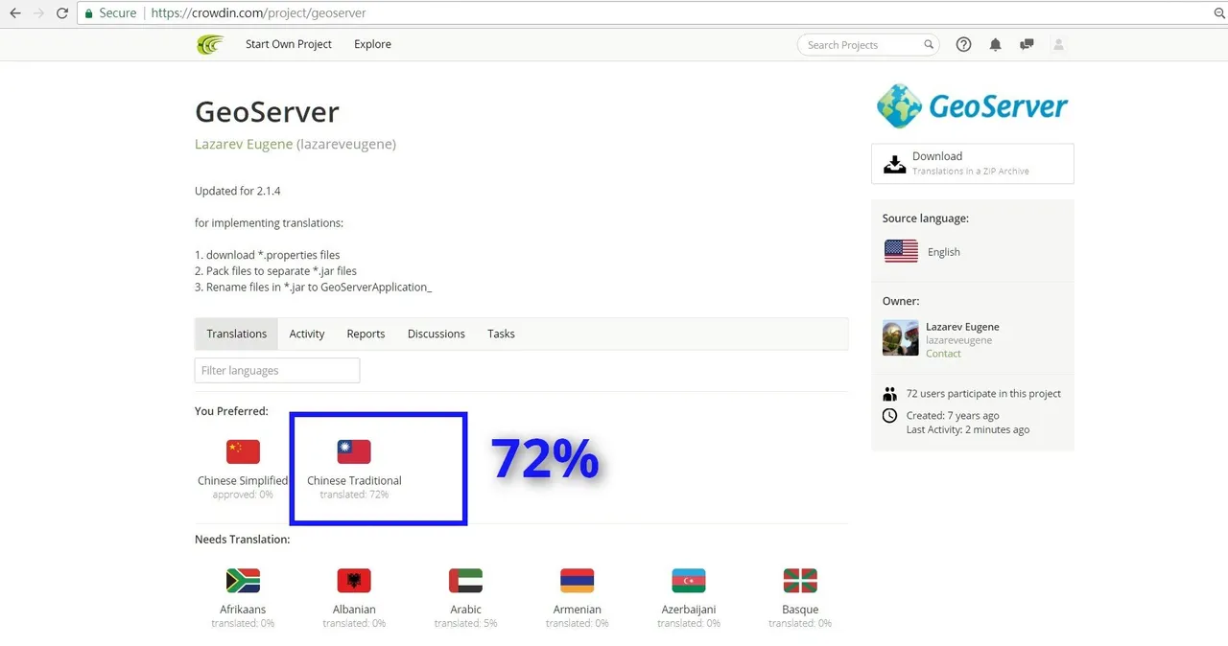
Task: Go to the Discussions tab
Action: pyautogui.click(x=437, y=334)
